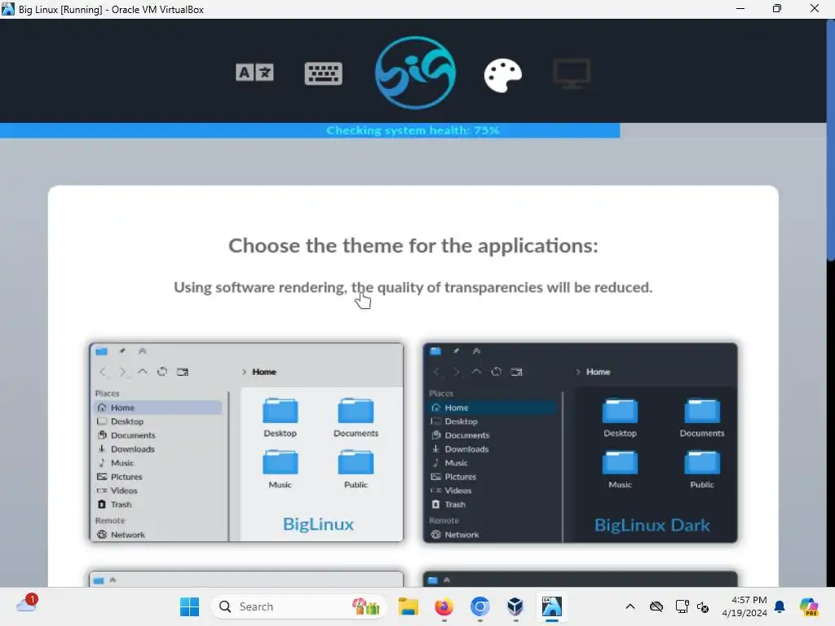Open the Chromium browser taskbar icon
This screenshot has height=626, width=835.
[479, 606]
